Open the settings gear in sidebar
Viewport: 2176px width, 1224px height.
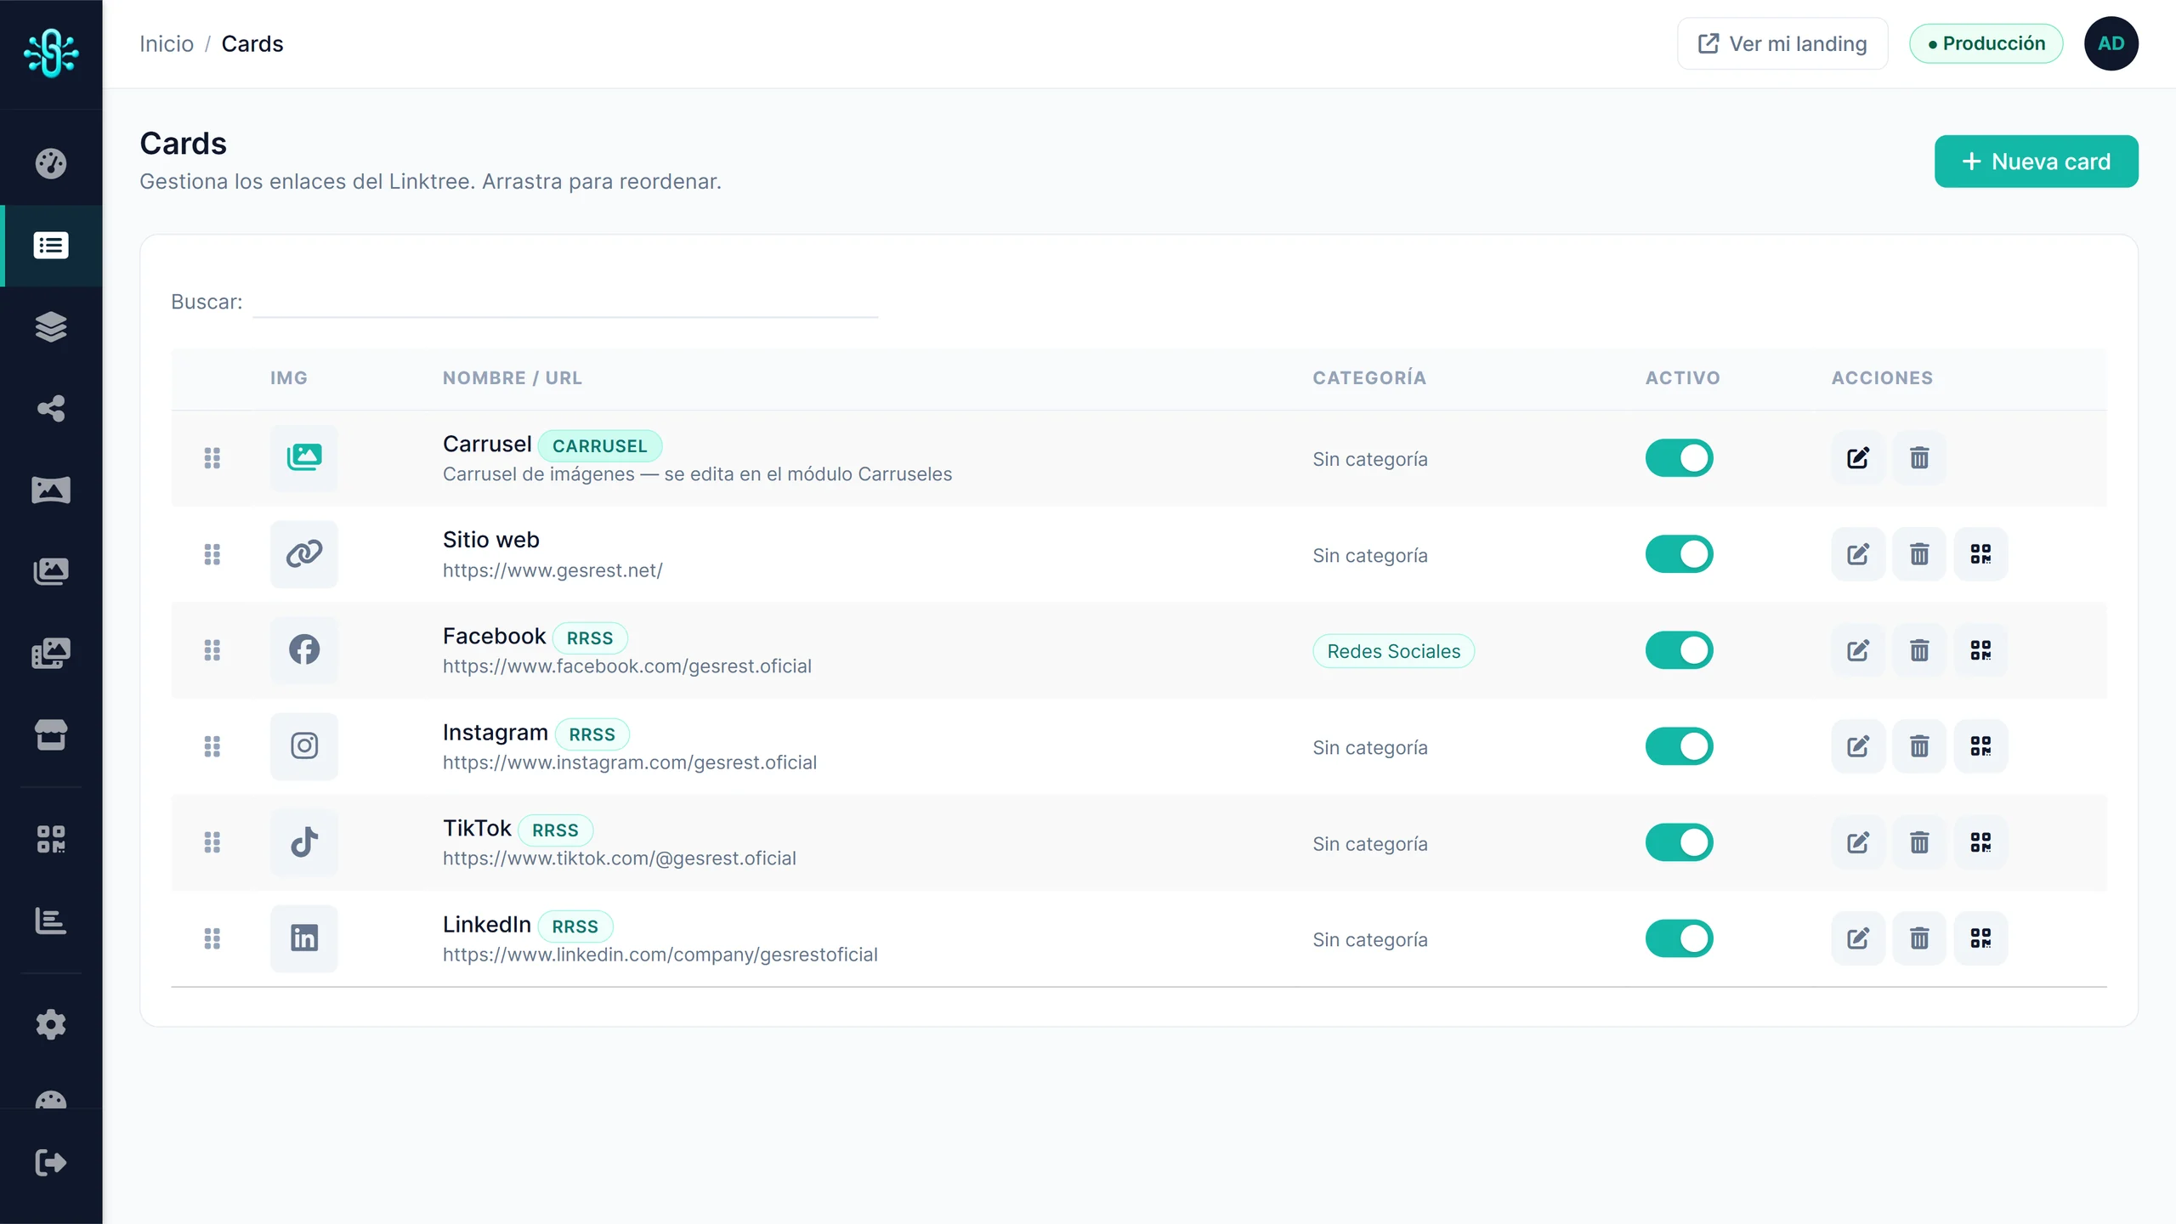[51, 1024]
